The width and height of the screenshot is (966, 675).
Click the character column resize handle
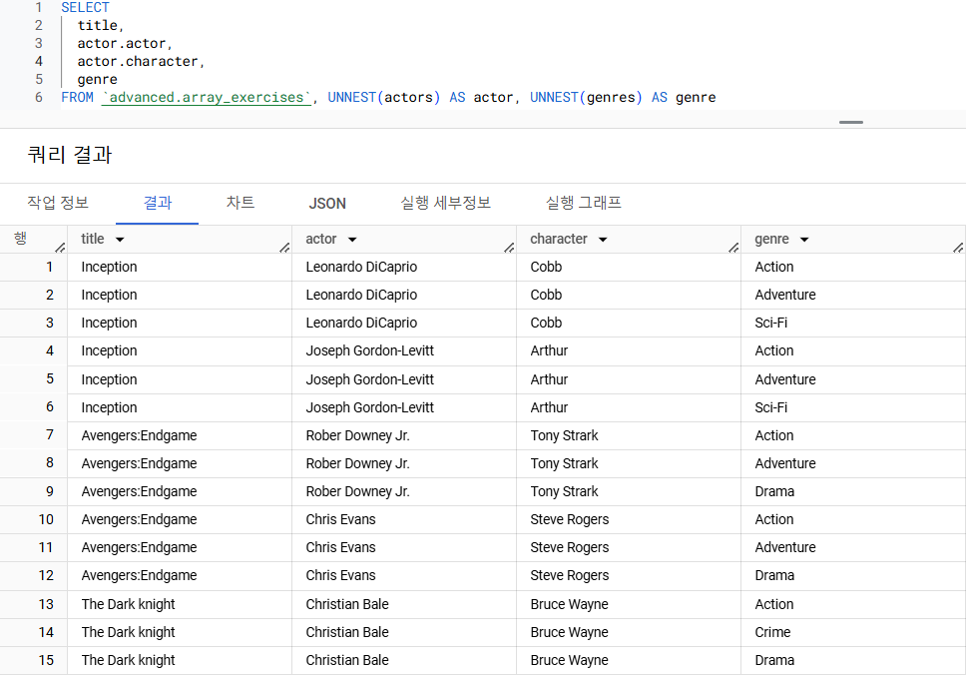[733, 248]
